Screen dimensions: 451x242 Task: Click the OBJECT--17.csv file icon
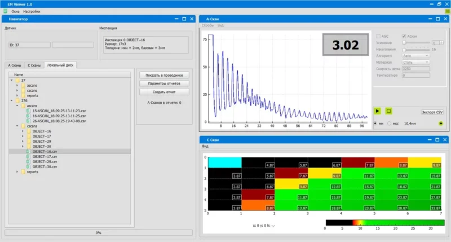[28, 157]
